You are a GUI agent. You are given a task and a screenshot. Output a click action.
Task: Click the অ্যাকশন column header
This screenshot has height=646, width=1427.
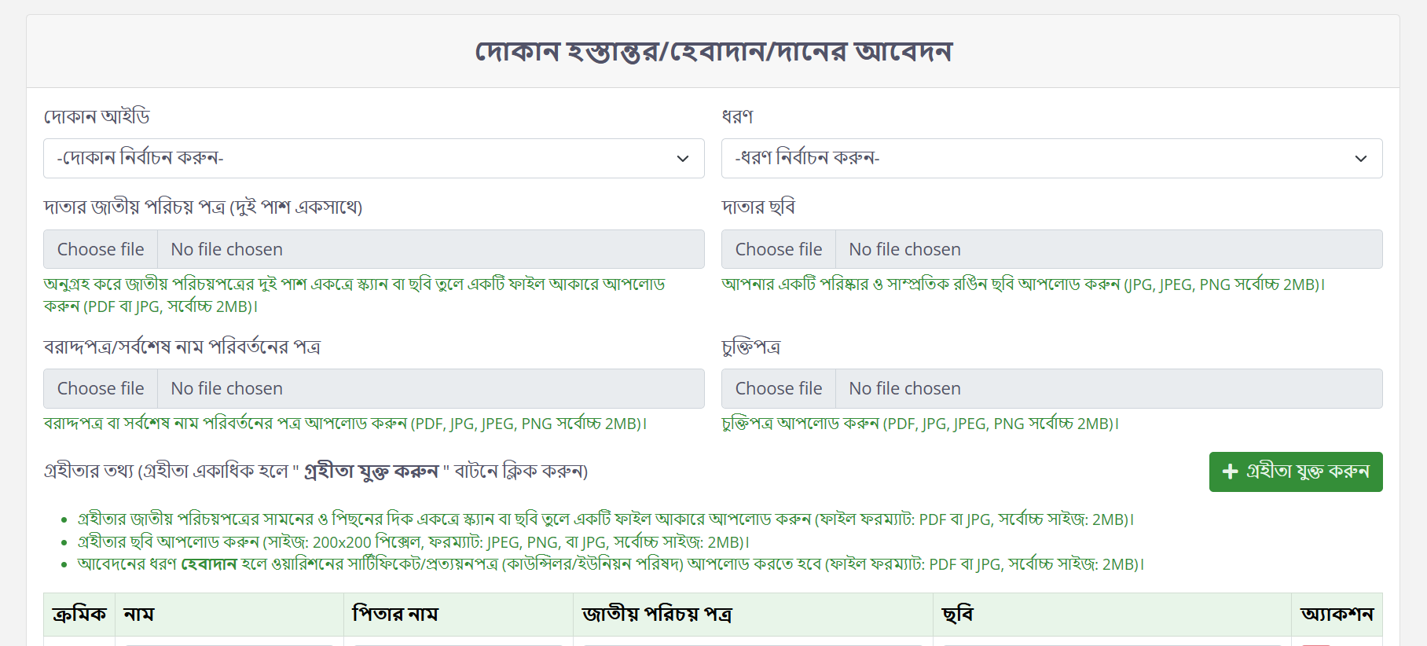click(1337, 614)
